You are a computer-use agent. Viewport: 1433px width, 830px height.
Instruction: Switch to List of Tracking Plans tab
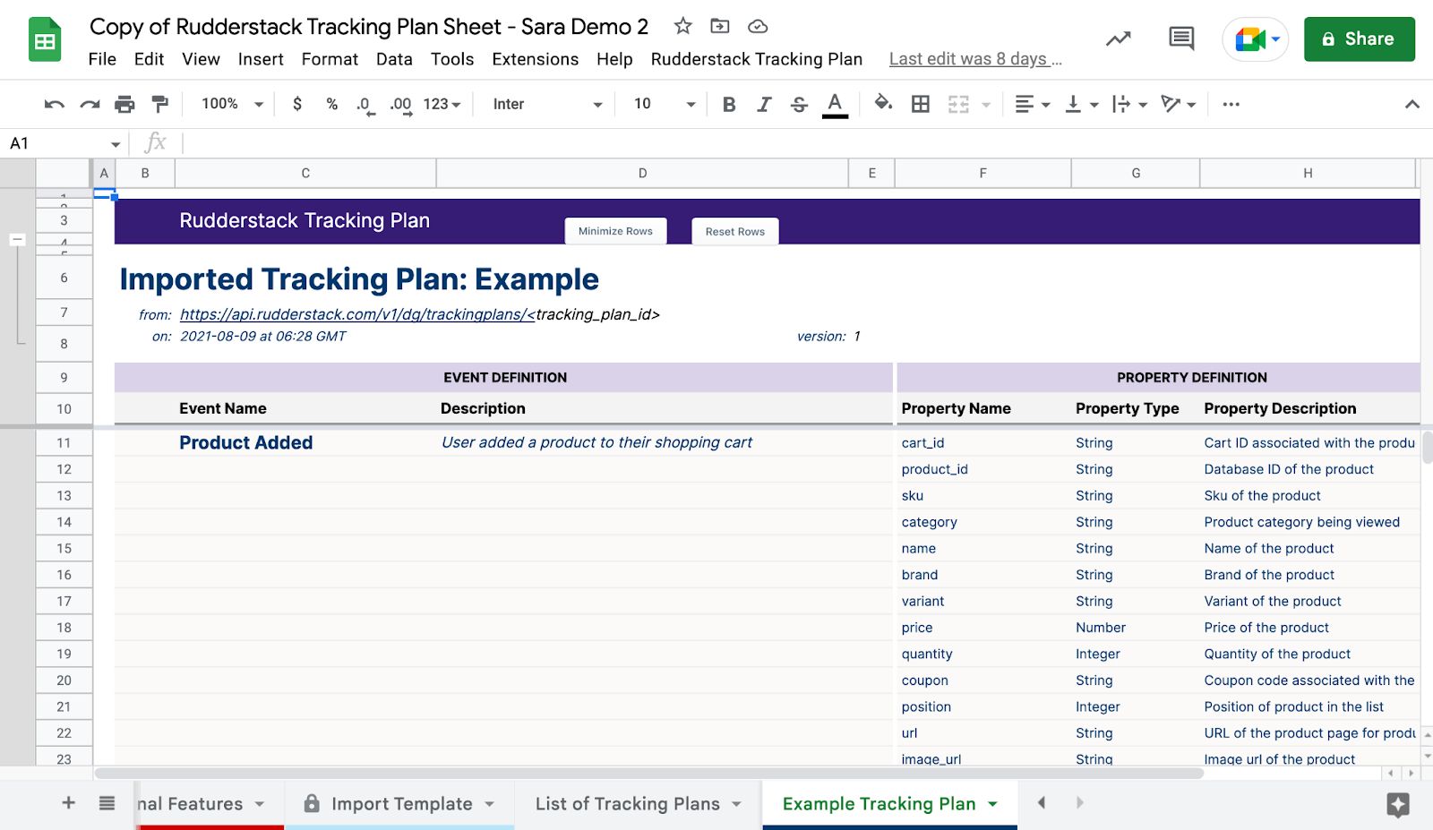tap(639, 804)
